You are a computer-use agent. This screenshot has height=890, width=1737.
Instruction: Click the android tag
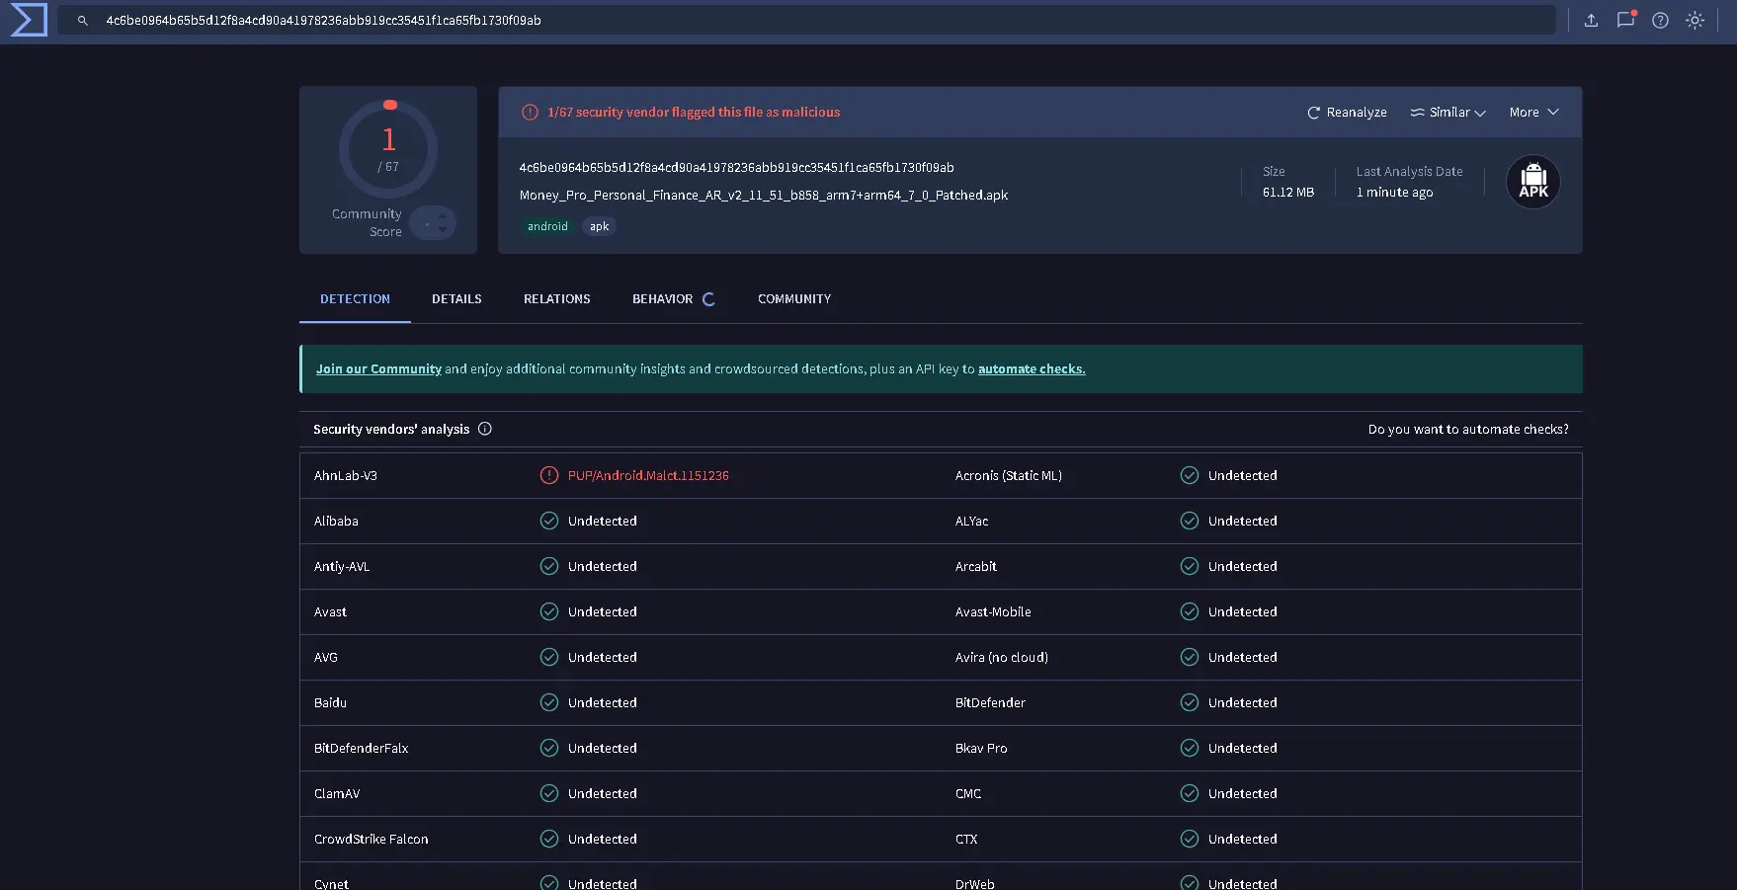point(547,226)
